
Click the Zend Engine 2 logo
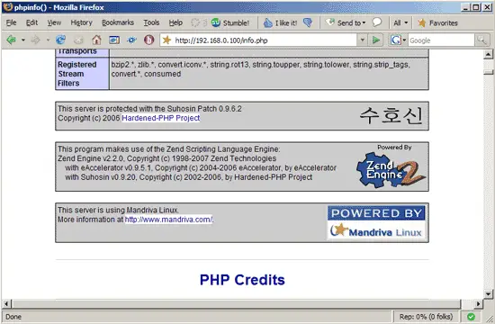391,170
